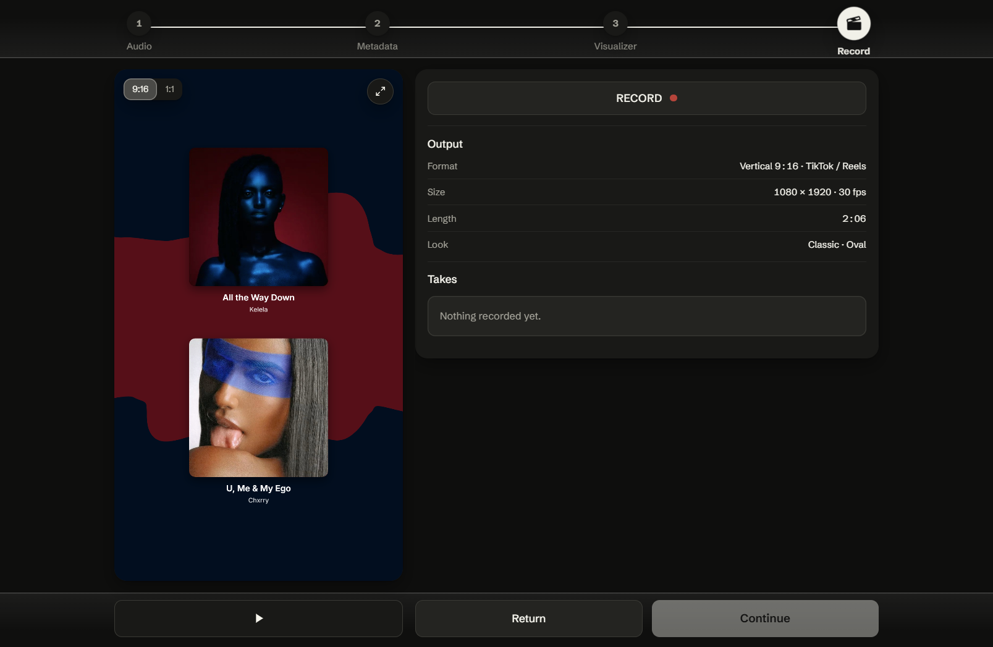Click the look value 'Classic · Oval'
The width and height of the screenshot is (993, 647).
pyautogui.click(x=837, y=245)
